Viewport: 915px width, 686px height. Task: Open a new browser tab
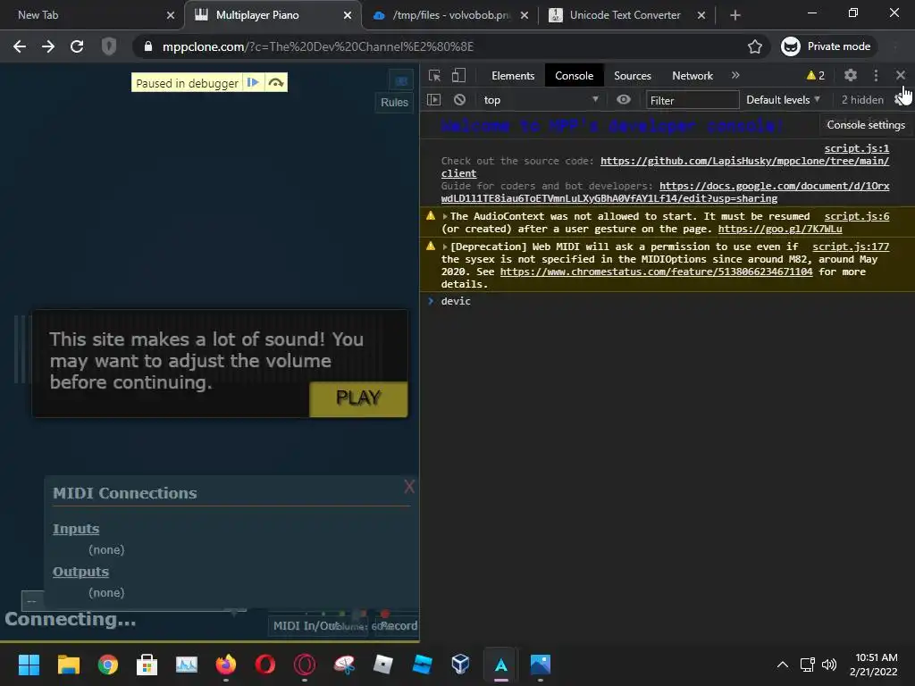click(735, 15)
